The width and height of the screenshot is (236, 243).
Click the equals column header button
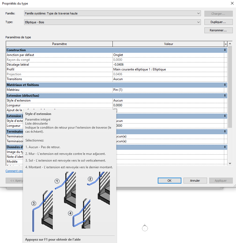tap(226, 44)
